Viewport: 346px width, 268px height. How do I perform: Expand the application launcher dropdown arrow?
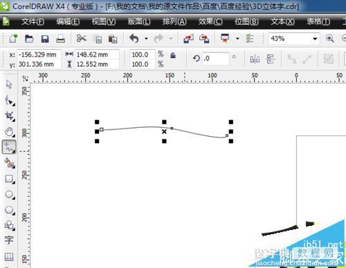[x=237, y=39]
